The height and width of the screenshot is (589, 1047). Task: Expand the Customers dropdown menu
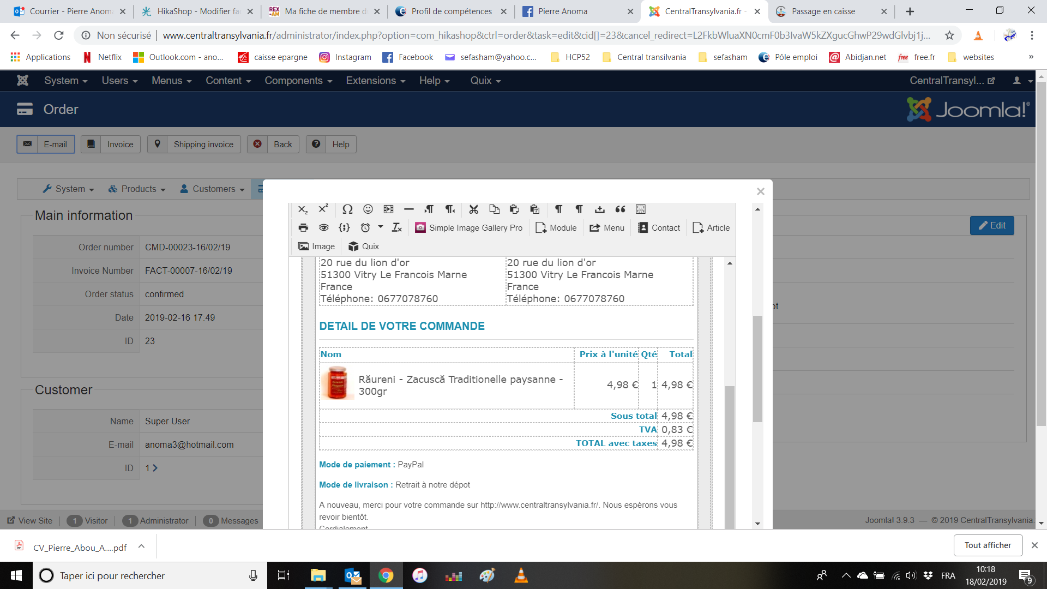[213, 189]
